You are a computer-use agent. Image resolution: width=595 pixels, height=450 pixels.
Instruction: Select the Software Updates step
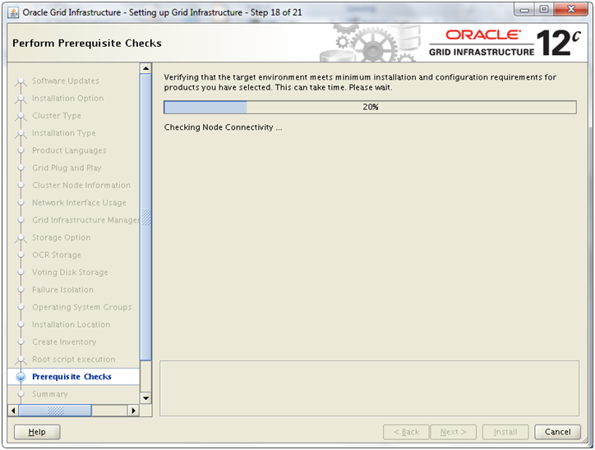(66, 80)
